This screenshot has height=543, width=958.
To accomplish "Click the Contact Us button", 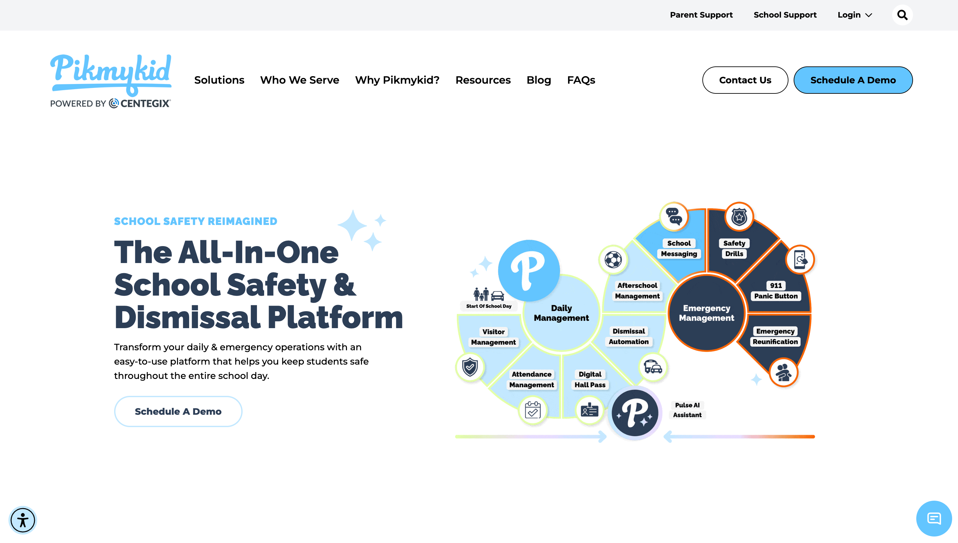I will 745,80.
